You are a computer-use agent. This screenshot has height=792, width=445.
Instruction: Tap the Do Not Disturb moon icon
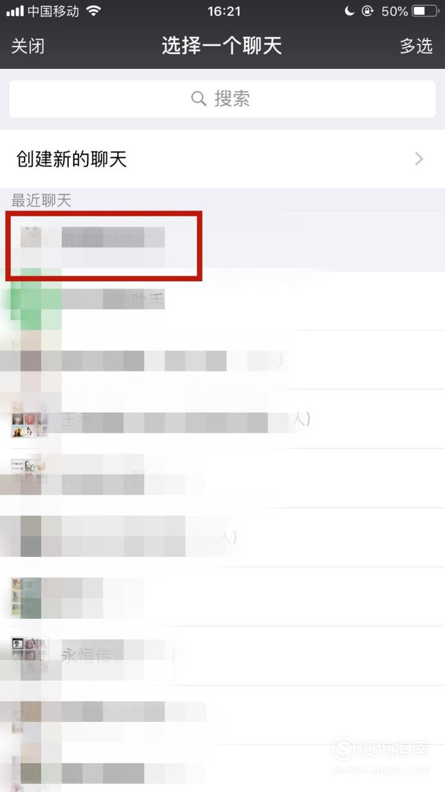coord(350,11)
